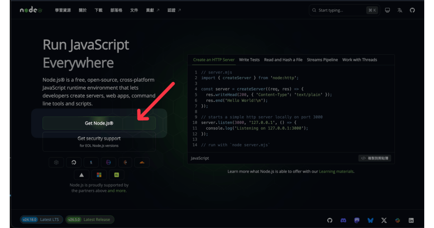The width and height of the screenshot is (434, 228).
Task: Open the 貢獻 external link
Action: pos(153,10)
